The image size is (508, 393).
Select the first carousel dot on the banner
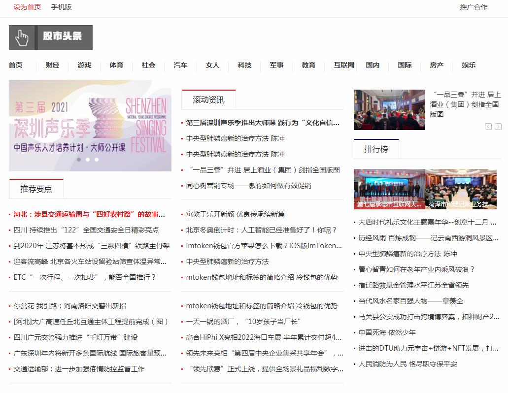79,160
